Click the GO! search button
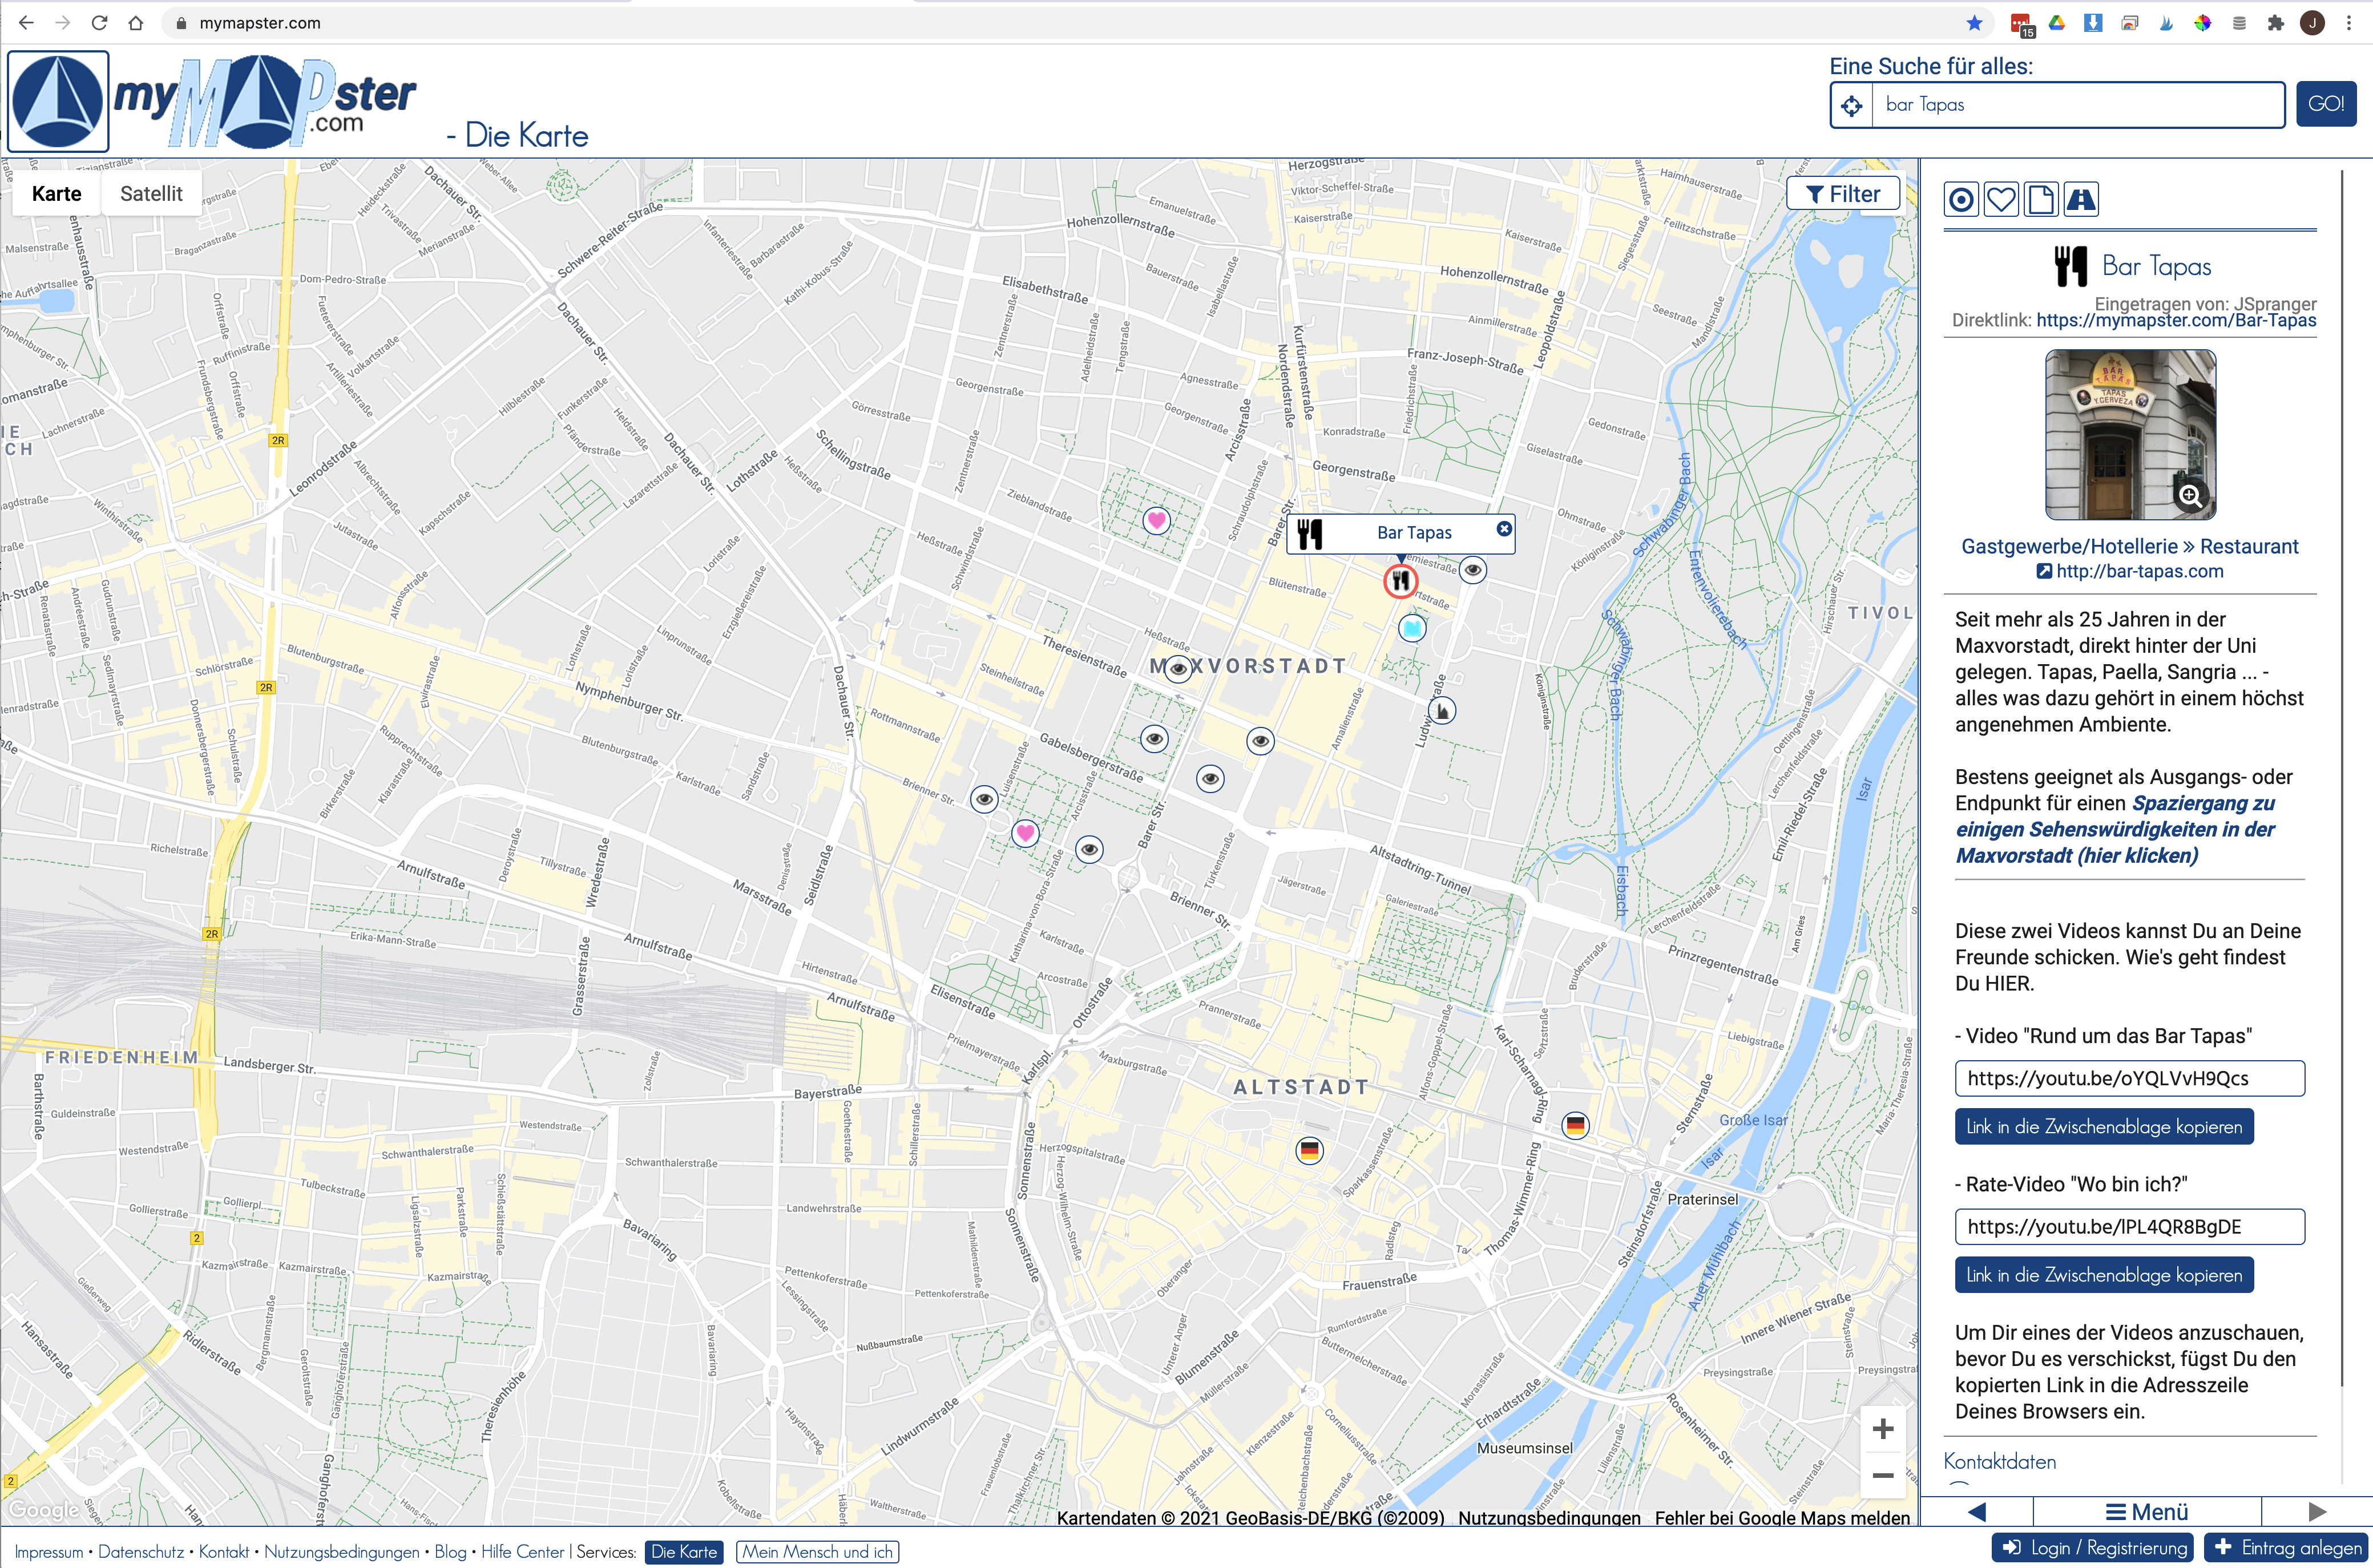Image resolution: width=2373 pixels, height=1568 pixels. click(x=2326, y=104)
